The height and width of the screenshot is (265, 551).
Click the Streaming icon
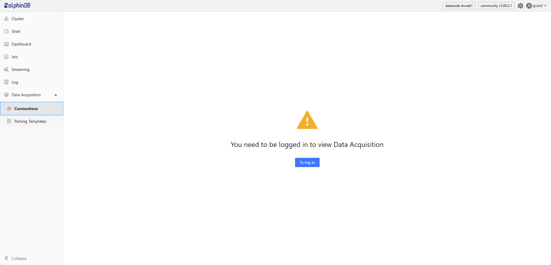pos(6,69)
